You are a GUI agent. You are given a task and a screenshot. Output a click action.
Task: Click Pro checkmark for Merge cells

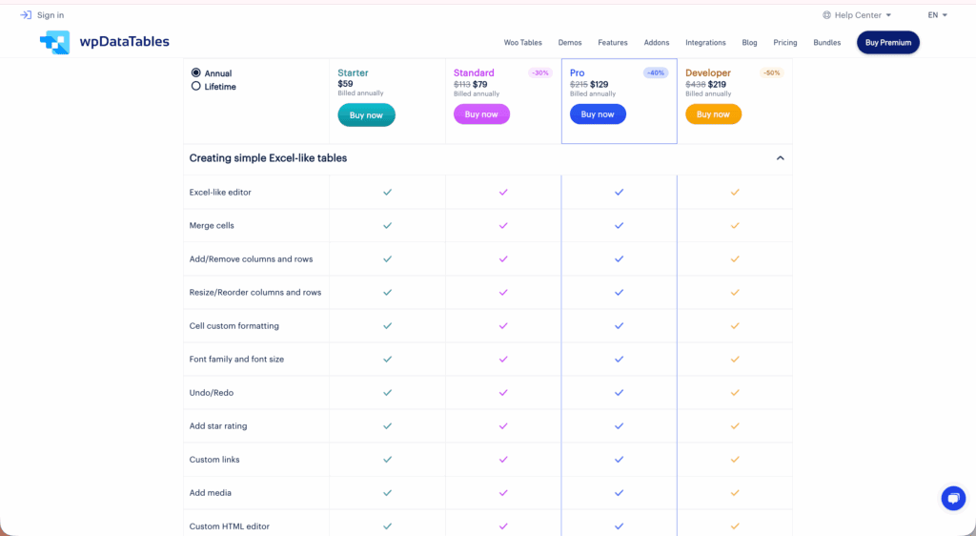click(x=619, y=225)
